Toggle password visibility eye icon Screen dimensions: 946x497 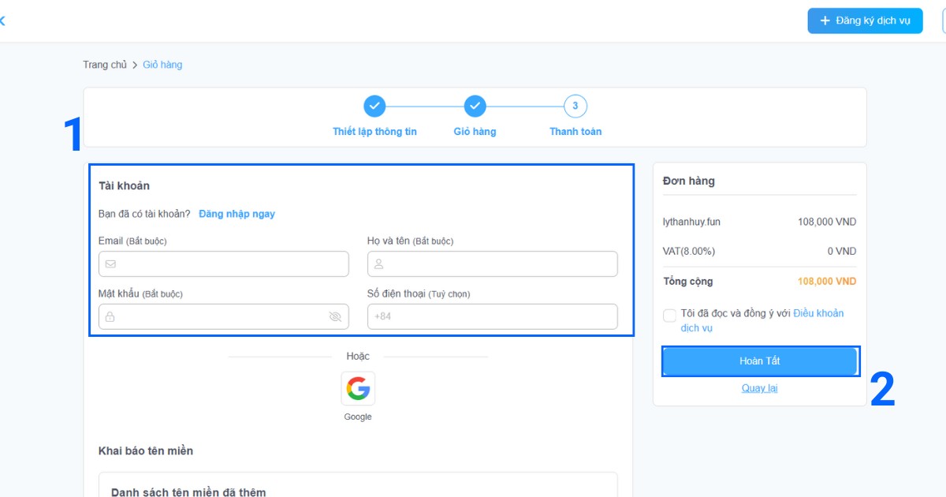tap(335, 317)
